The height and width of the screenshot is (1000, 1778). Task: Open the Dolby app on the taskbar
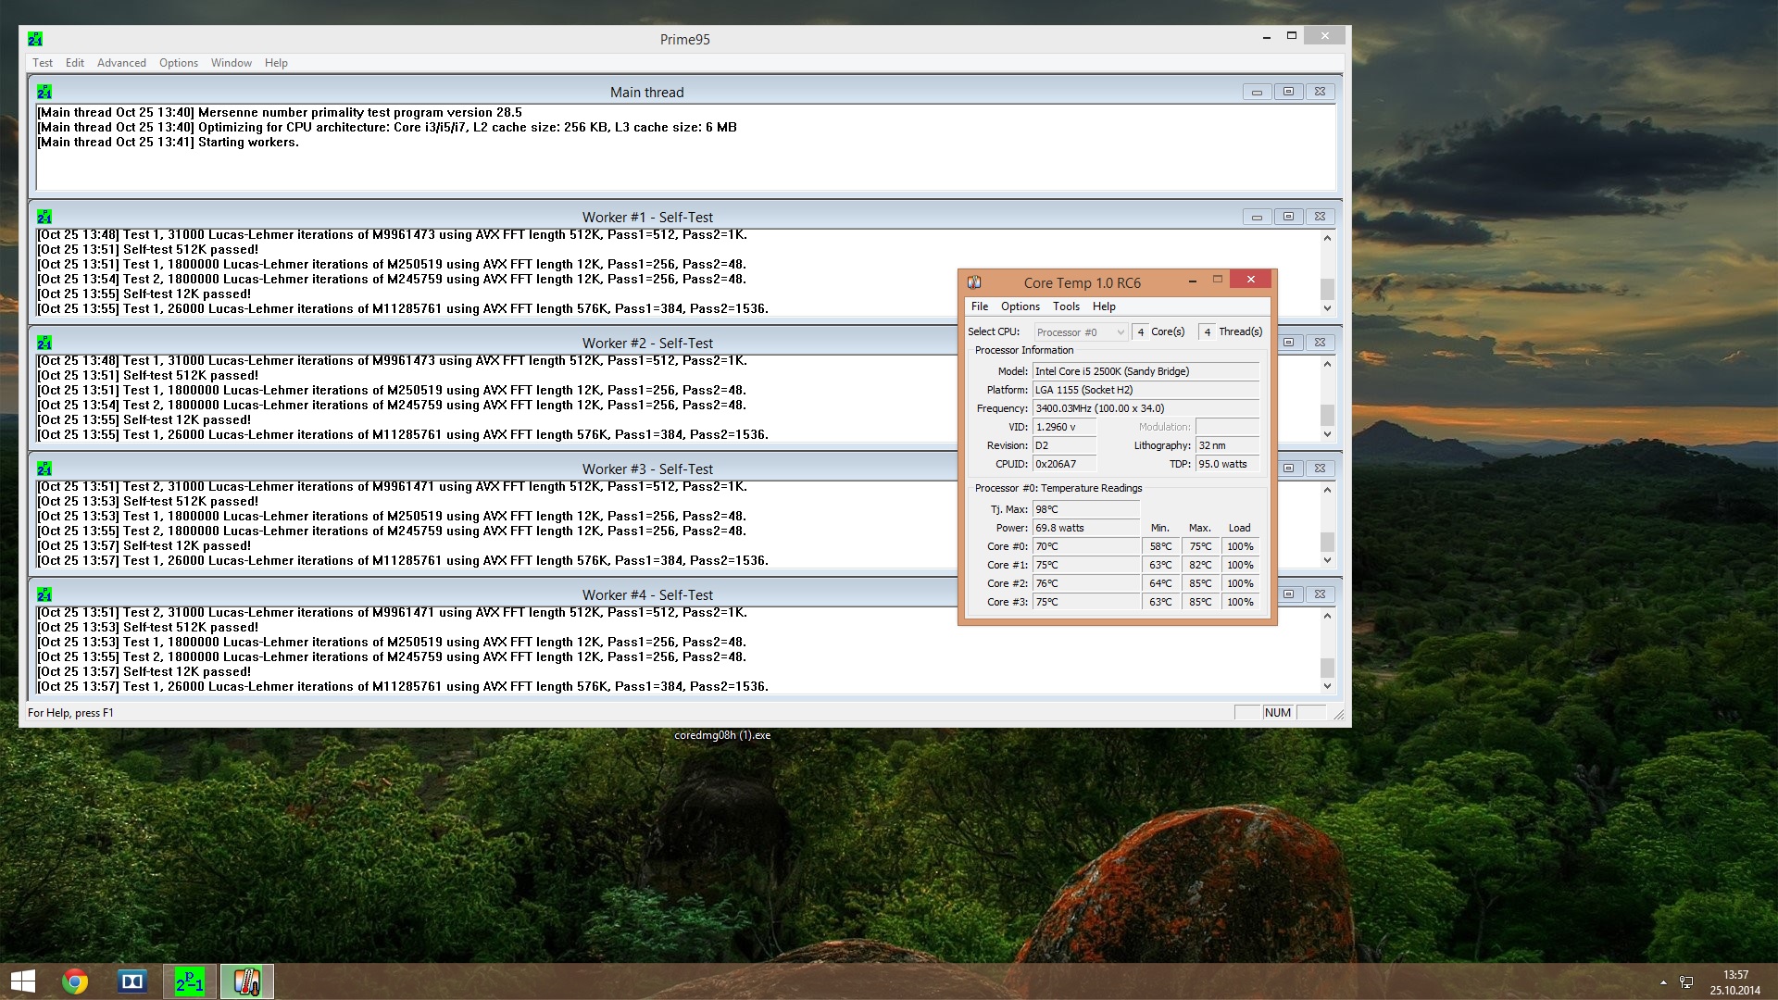click(x=132, y=981)
